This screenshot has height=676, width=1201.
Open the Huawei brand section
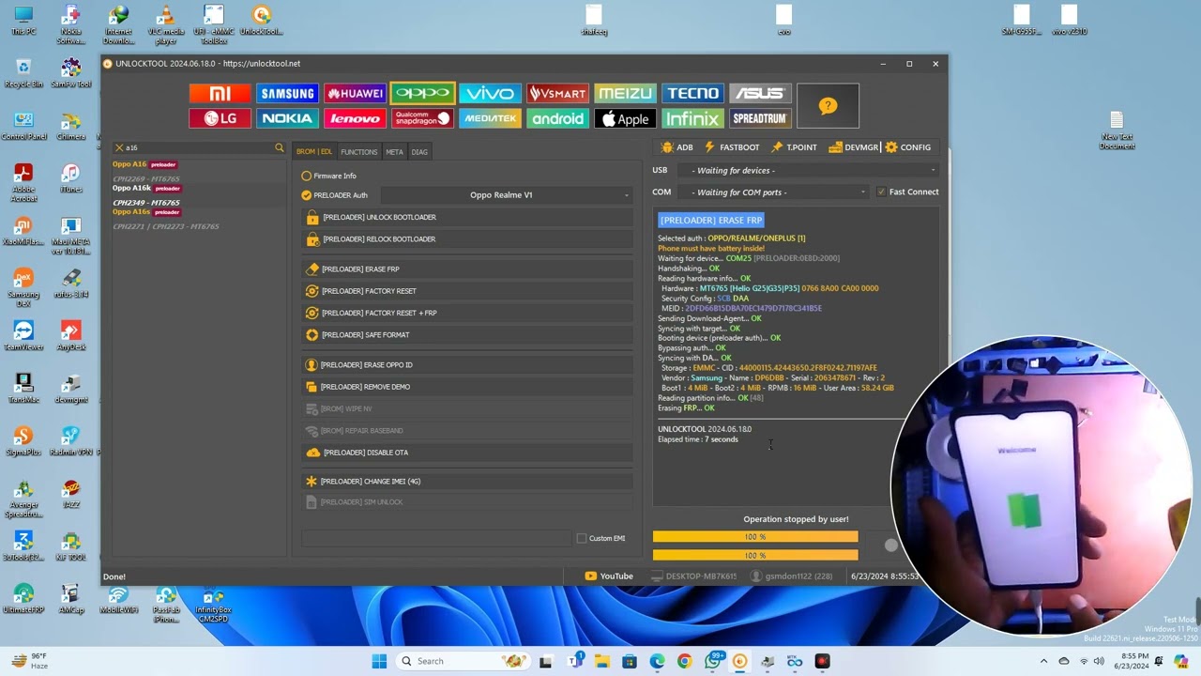point(355,93)
